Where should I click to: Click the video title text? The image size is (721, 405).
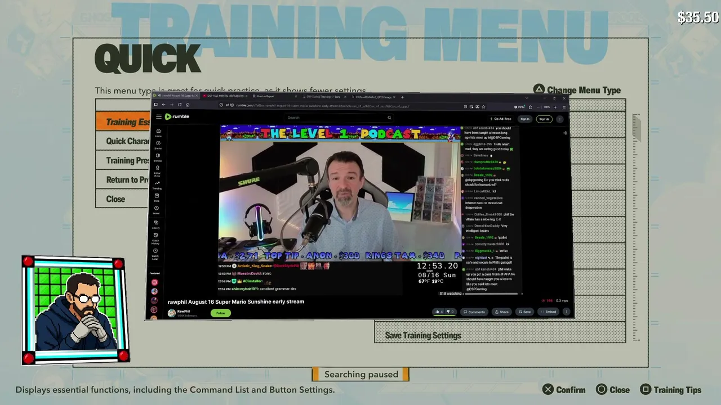[236, 301]
